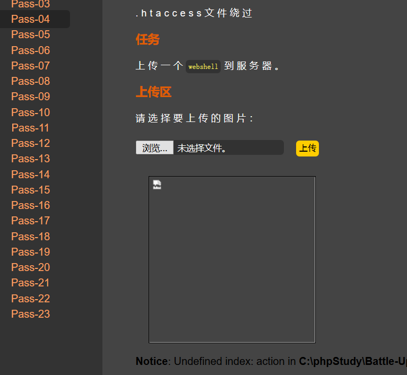Go to Pass-05 level

[x=30, y=34]
